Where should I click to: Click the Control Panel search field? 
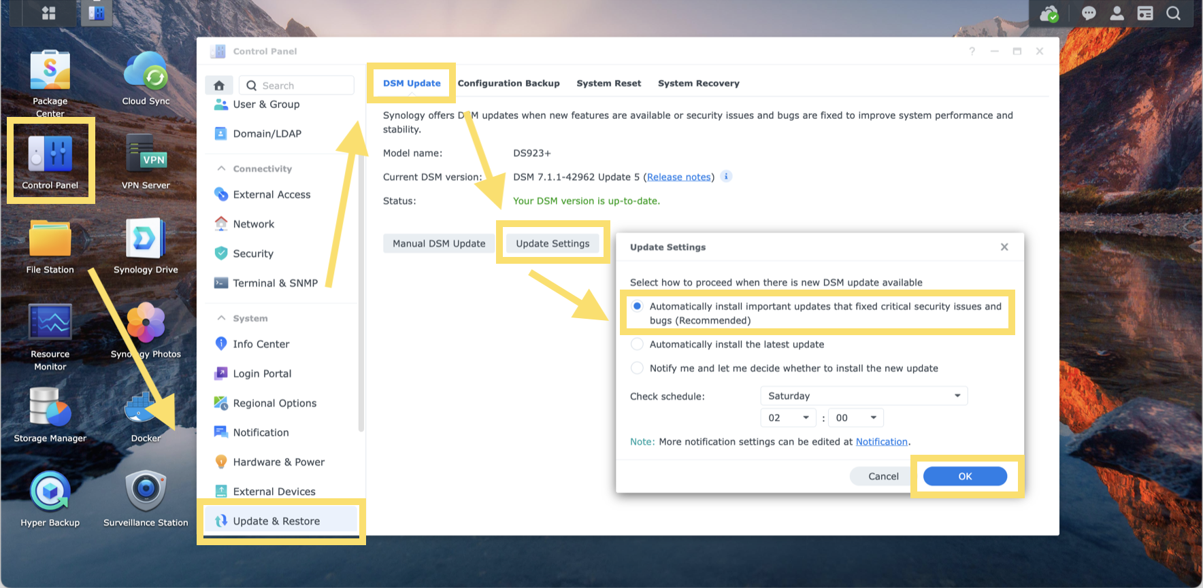pyautogui.click(x=297, y=86)
